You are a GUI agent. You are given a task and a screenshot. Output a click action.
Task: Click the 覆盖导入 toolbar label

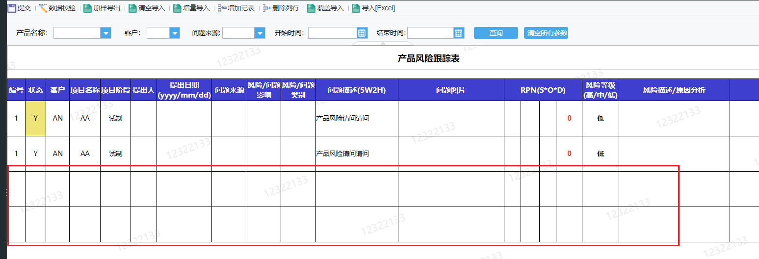point(330,8)
